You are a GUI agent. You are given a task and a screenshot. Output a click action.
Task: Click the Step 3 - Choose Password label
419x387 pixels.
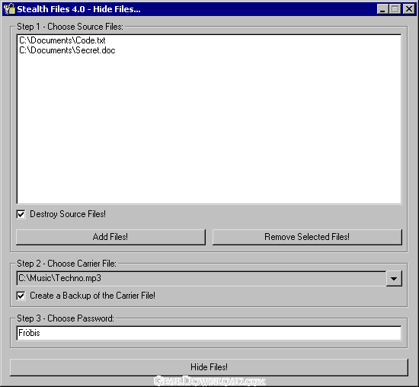click(66, 318)
